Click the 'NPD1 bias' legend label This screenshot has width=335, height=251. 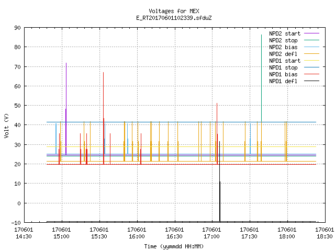[x=283, y=74]
